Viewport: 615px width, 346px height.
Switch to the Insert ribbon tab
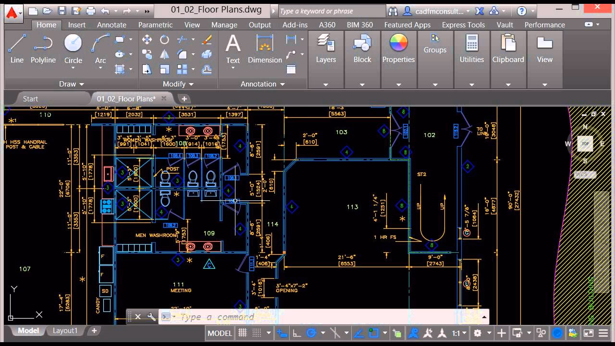pos(76,25)
